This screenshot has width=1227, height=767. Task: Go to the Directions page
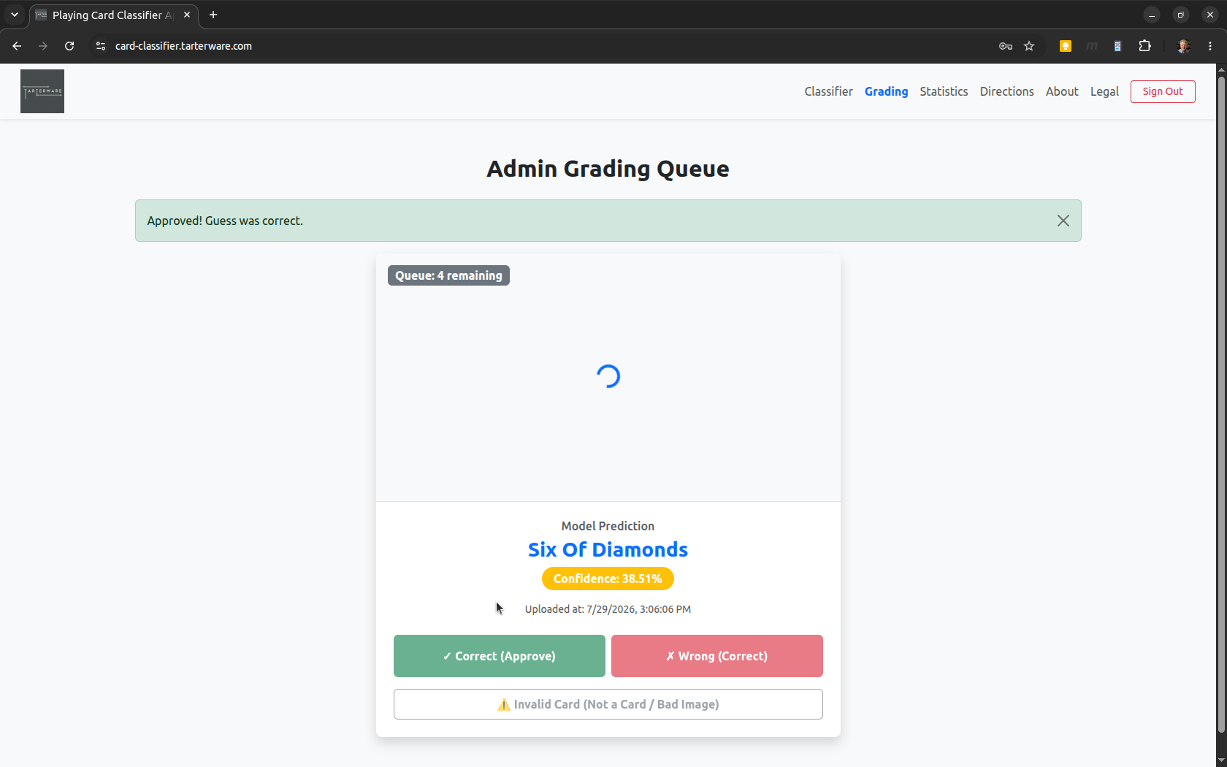tap(1006, 91)
